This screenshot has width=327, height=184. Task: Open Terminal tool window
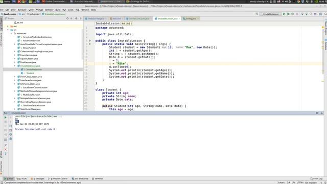point(98,179)
